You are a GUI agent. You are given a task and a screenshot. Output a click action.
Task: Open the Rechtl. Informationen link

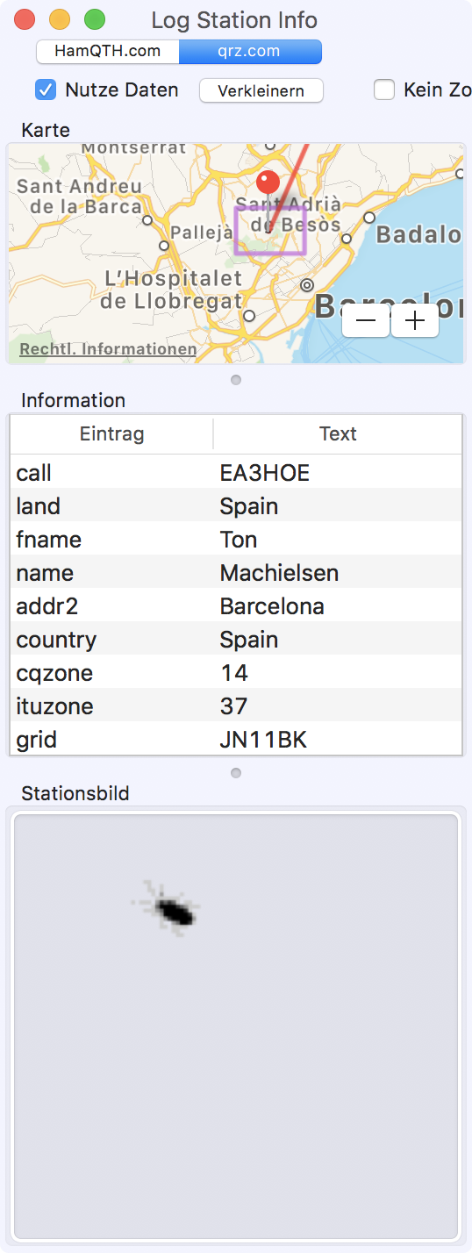pos(108,349)
